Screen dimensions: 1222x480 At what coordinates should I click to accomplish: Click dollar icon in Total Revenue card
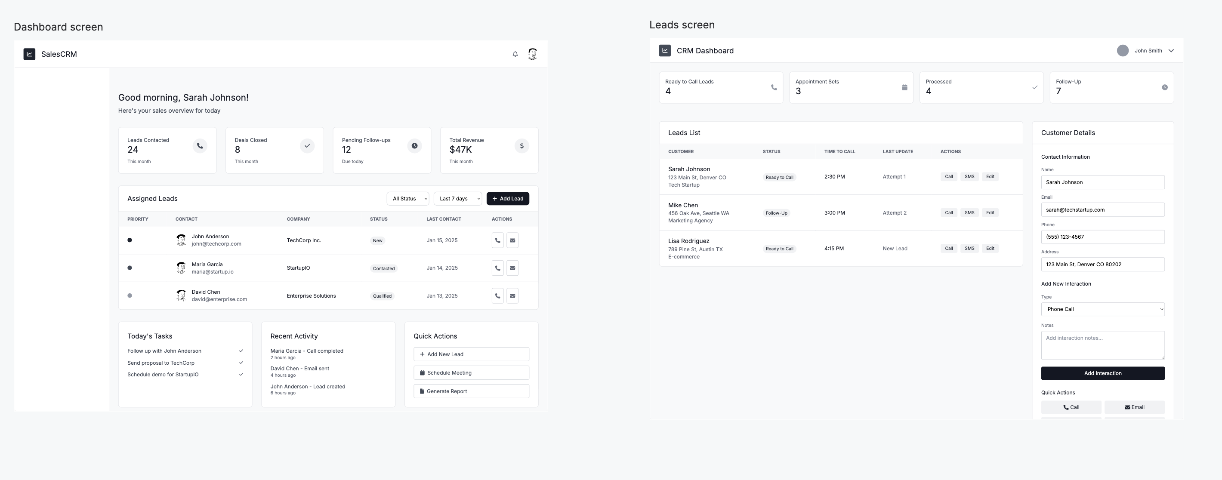[x=522, y=146]
